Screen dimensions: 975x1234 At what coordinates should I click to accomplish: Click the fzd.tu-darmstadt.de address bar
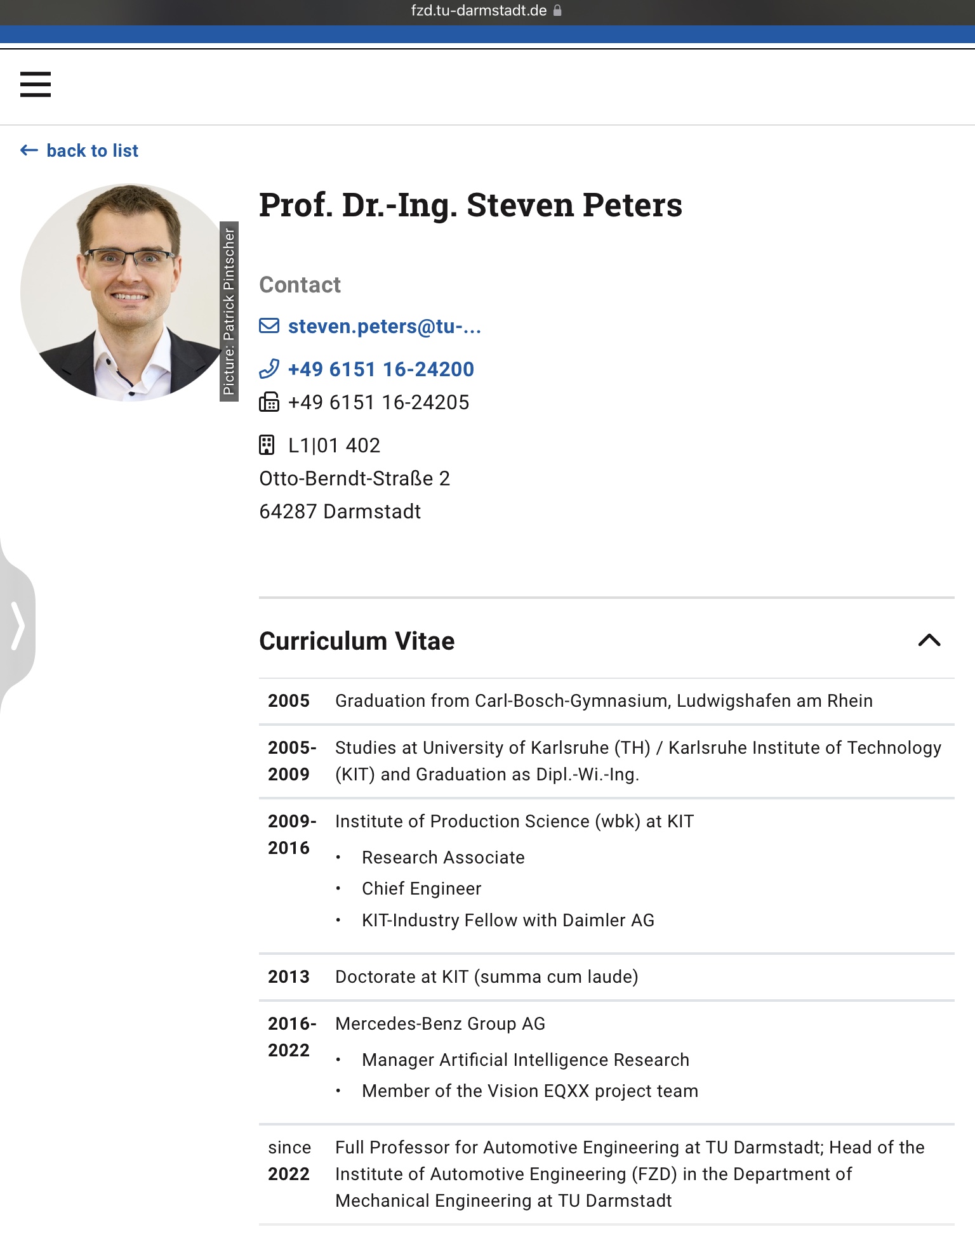click(479, 11)
